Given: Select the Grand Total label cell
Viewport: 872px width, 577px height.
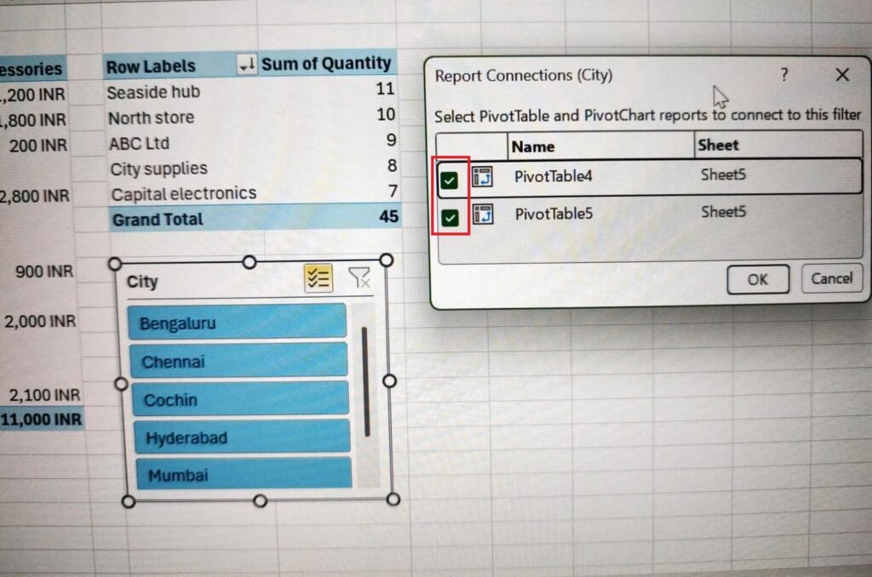Looking at the screenshot, I should tap(158, 220).
